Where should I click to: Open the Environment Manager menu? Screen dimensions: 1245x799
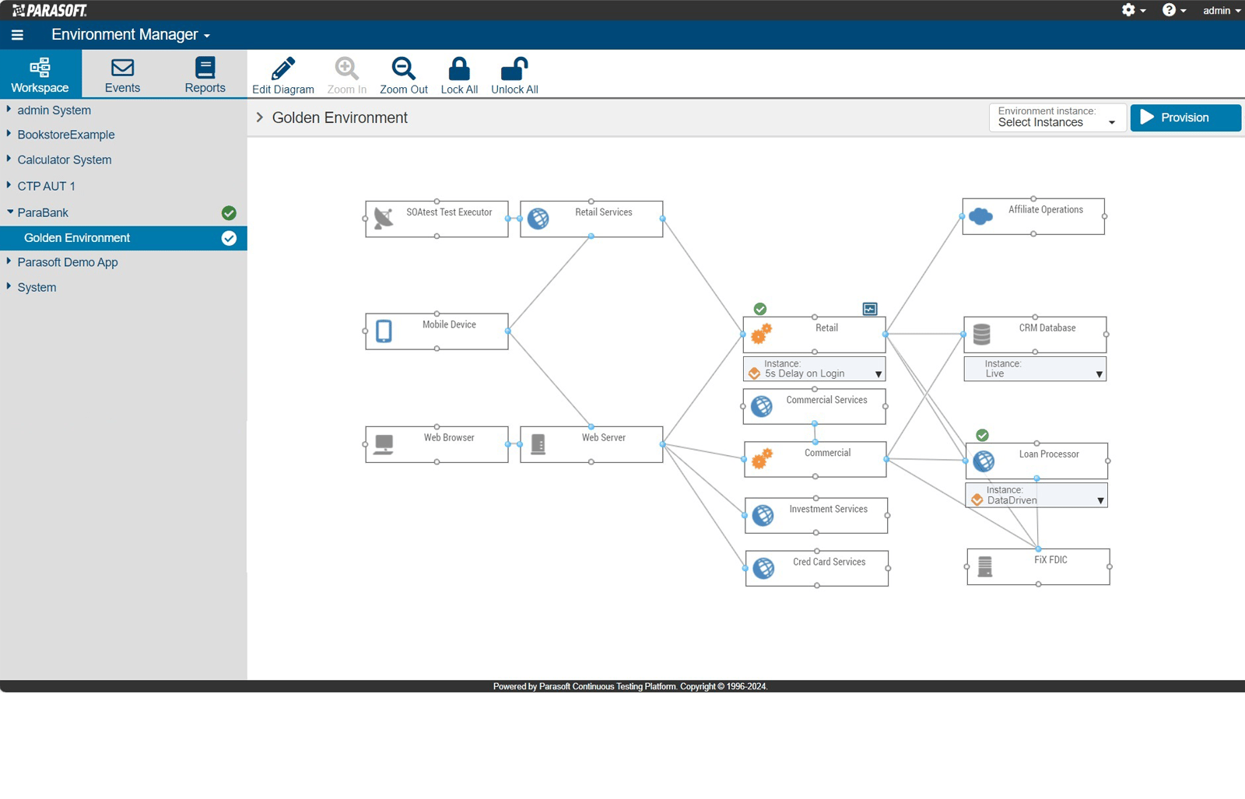coord(128,34)
